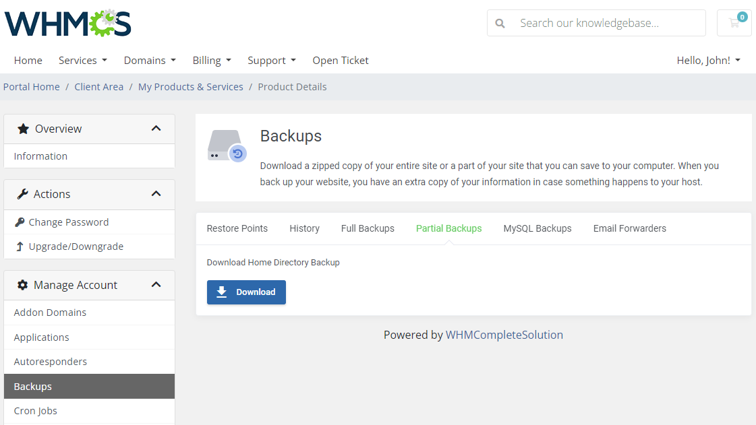Click the WHMCS logo
This screenshot has height=425, width=756.
coord(68,23)
